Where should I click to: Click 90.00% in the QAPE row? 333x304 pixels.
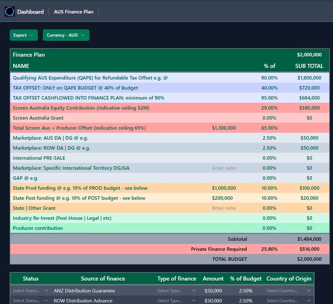pos(269,78)
